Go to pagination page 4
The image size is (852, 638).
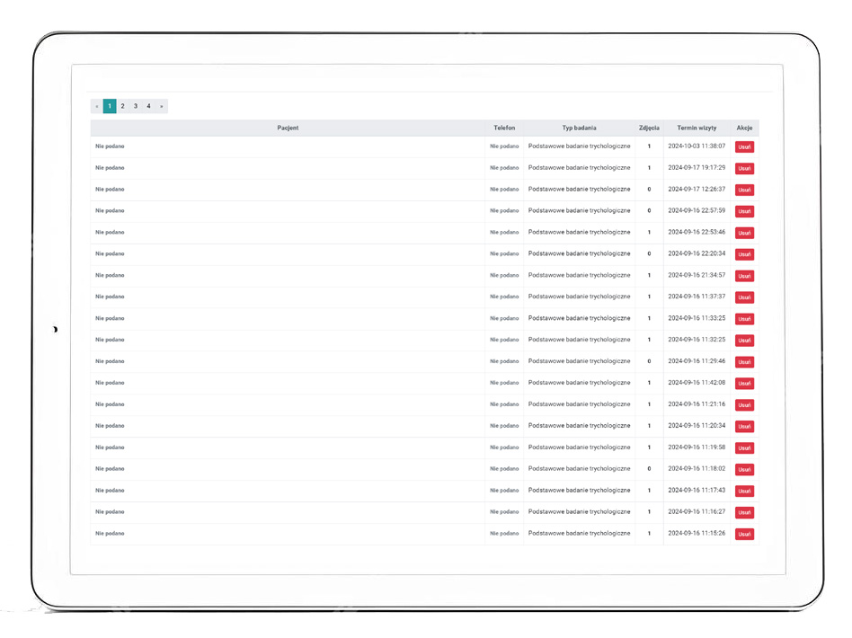pos(149,106)
